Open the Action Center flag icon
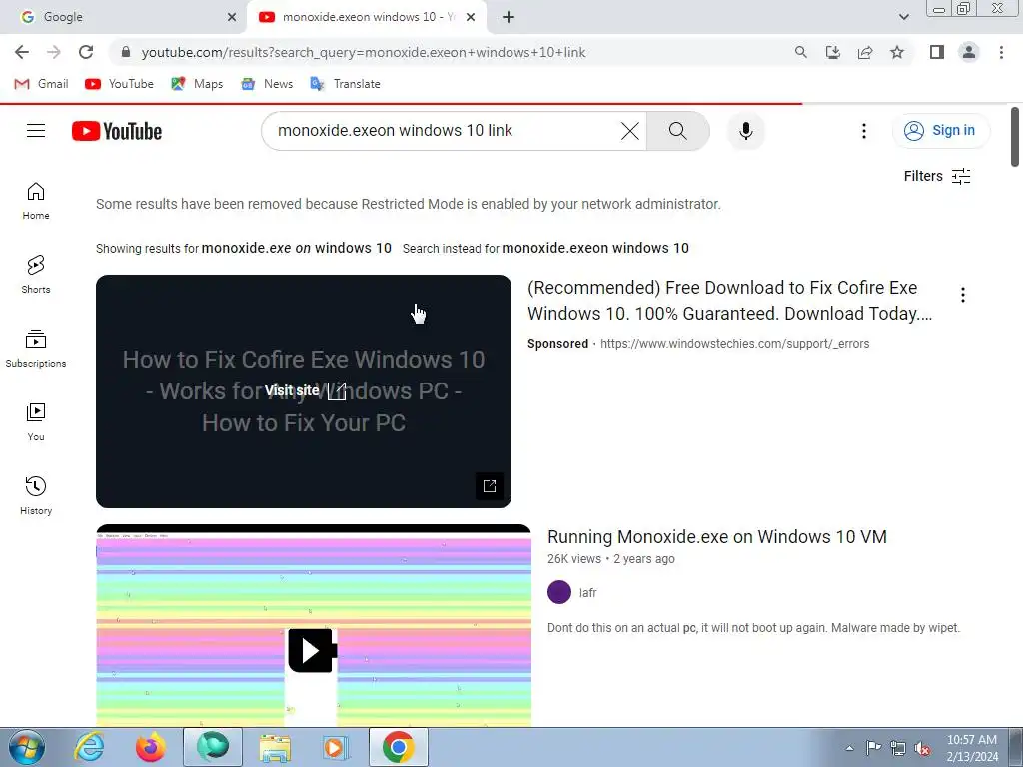1023x767 pixels. (x=873, y=748)
